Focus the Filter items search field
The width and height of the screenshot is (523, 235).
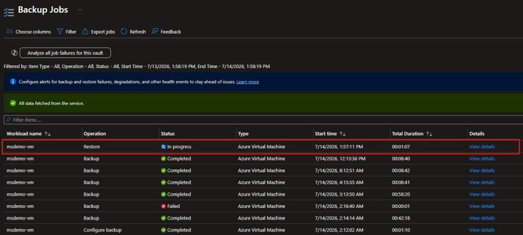click(263, 120)
